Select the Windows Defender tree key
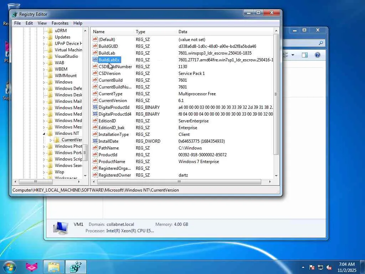 point(68,88)
